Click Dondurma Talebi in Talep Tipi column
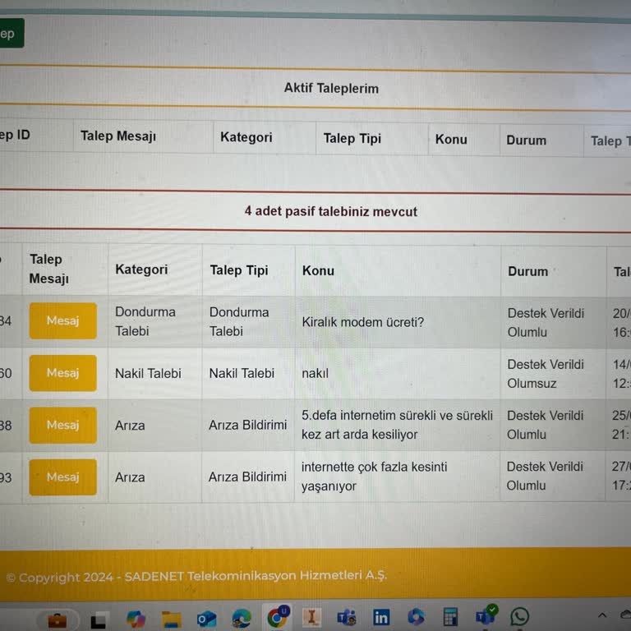631x631 pixels. tap(239, 321)
